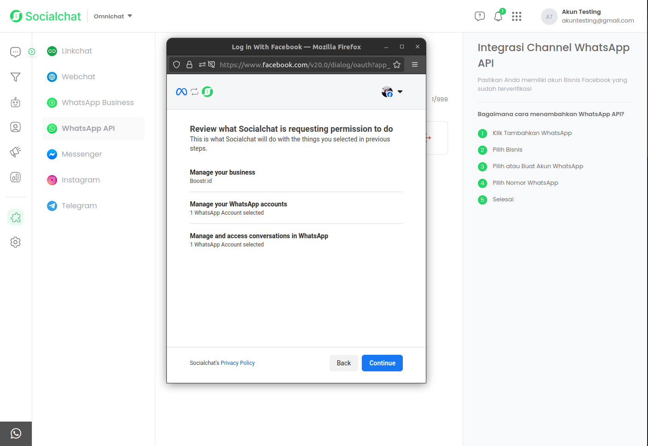Viewport: 648px width, 446px height.
Task: Click the Facebook URL address field
Action: pyautogui.click(x=304, y=65)
